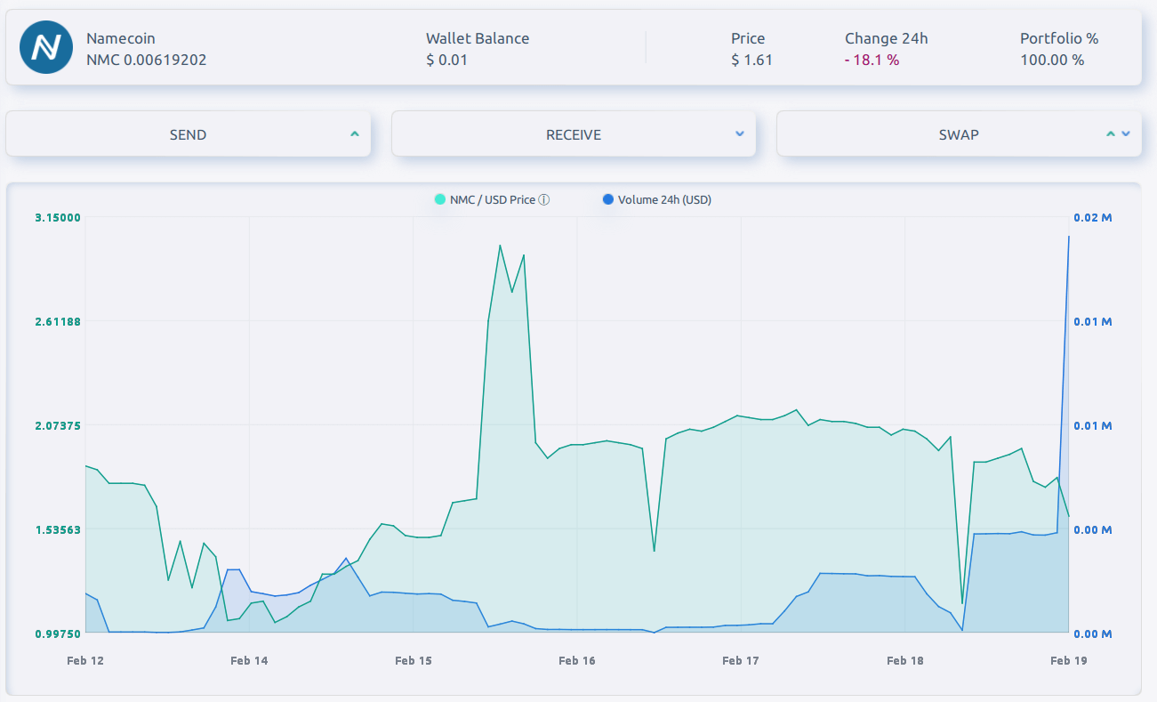This screenshot has height=702, width=1157.
Task: Click the SWAP button
Action: [960, 133]
